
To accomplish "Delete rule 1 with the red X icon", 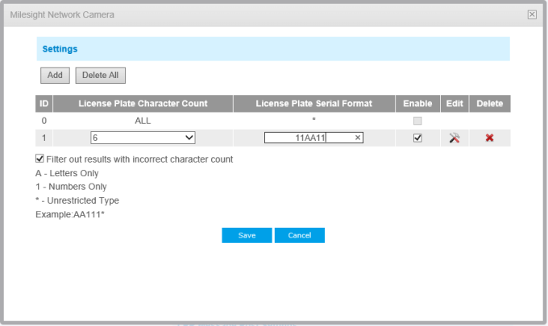I will [x=489, y=138].
